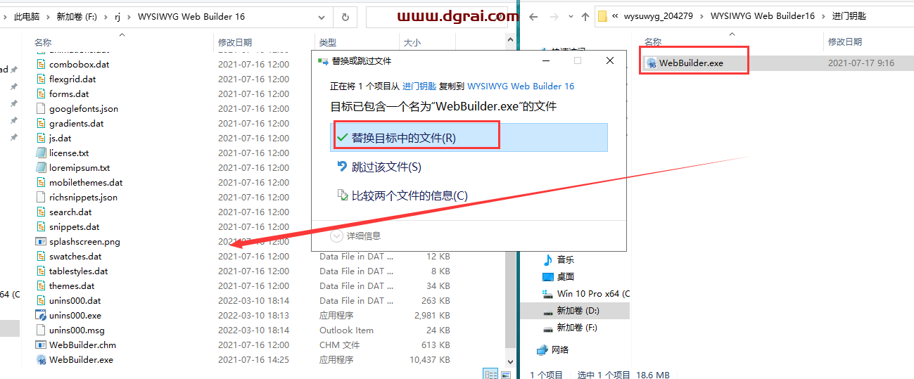Click the replace-or-skip dialog title icon
This screenshot has width=914, height=379.
click(323, 61)
